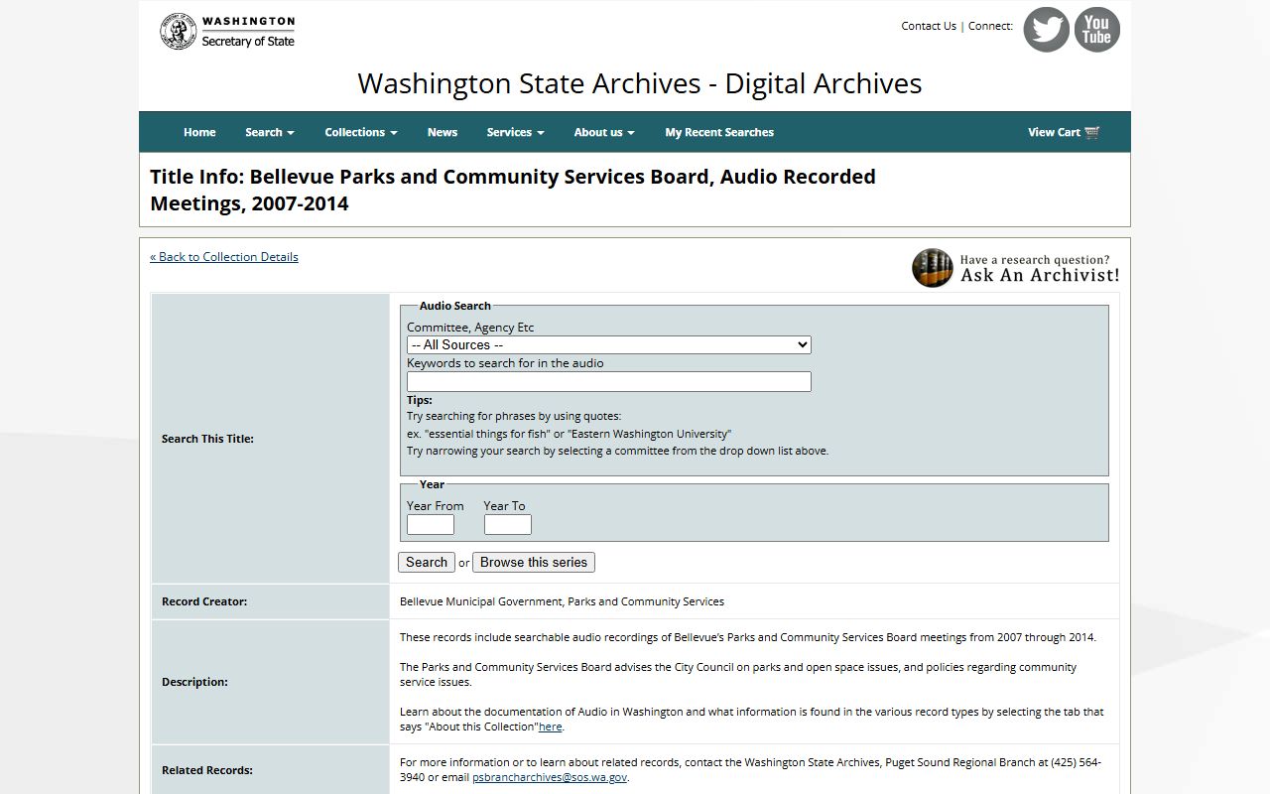This screenshot has width=1270, height=794.
Task: Click the 'Search This Title:' row label
Action: coord(207,439)
